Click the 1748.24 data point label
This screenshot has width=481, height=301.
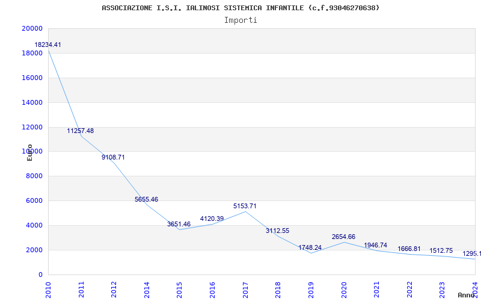(310, 248)
